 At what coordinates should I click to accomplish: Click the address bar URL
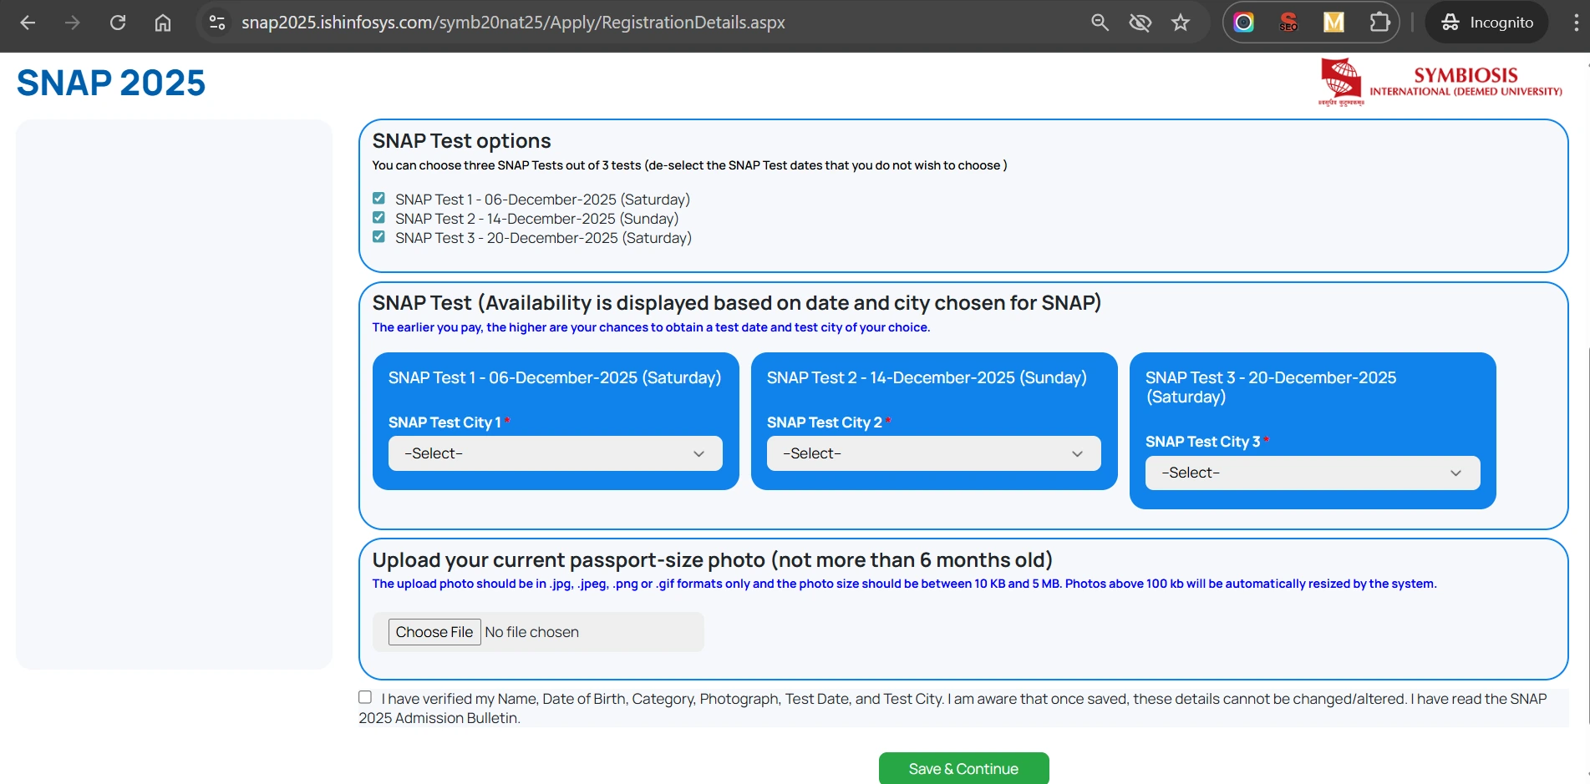(513, 23)
